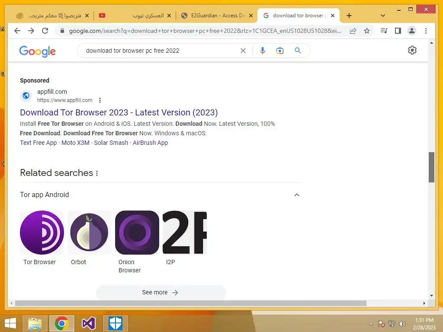This screenshot has height=332, width=443.
Task: Close the download tor browser tab
Action: tap(333, 16)
